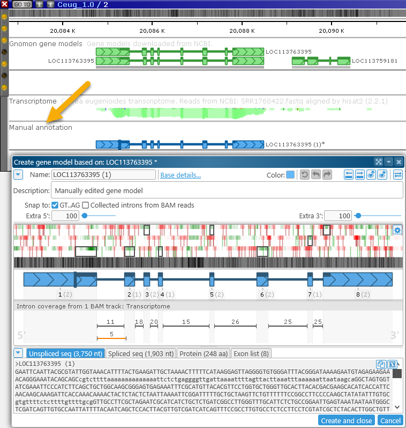Open the dropdown arrow left of Name field
This screenshot has height=428, width=406.
coord(18,175)
